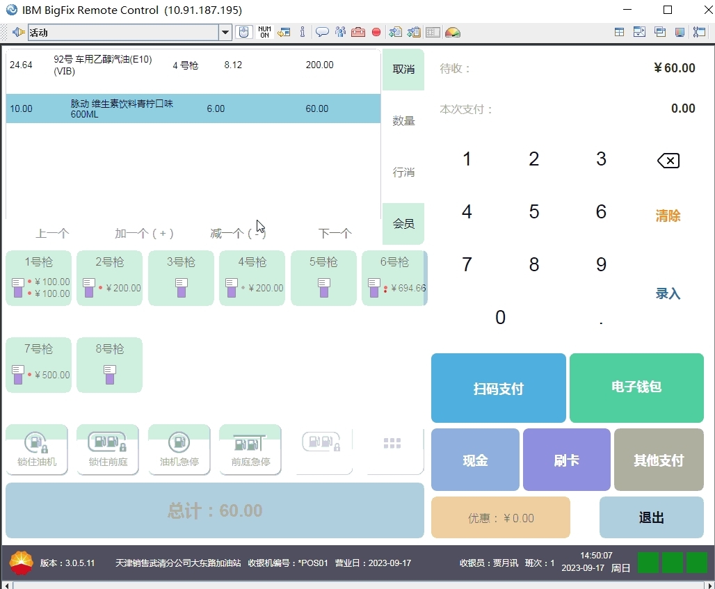This screenshot has width=715, height=589.
Task: Click the session information 'i' icon
Action: pos(302,32)
